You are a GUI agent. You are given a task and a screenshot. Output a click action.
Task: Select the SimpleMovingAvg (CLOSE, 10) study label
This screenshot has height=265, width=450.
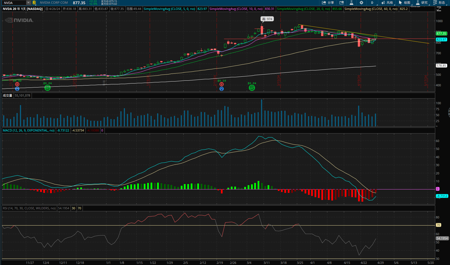[x=236, y=9]
